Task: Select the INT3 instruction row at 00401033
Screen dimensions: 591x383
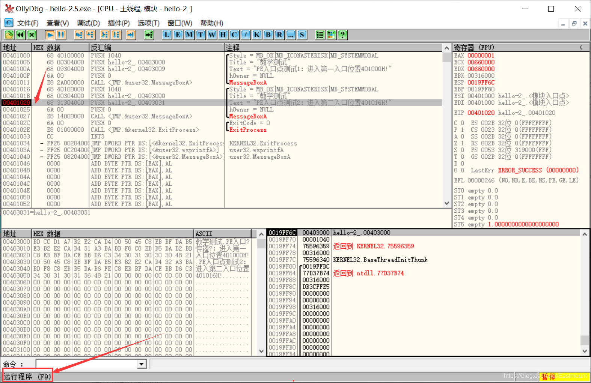Action: coord(222,136)
